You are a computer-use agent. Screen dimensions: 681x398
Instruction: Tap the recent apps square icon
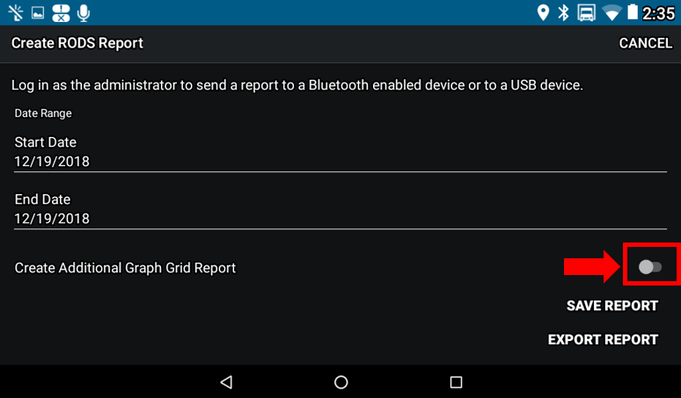pos(456,382)
